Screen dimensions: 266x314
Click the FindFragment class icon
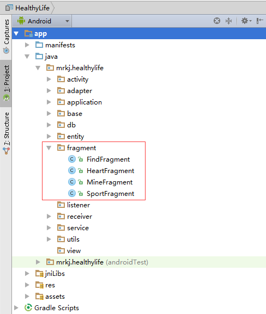tap(72, 159)
